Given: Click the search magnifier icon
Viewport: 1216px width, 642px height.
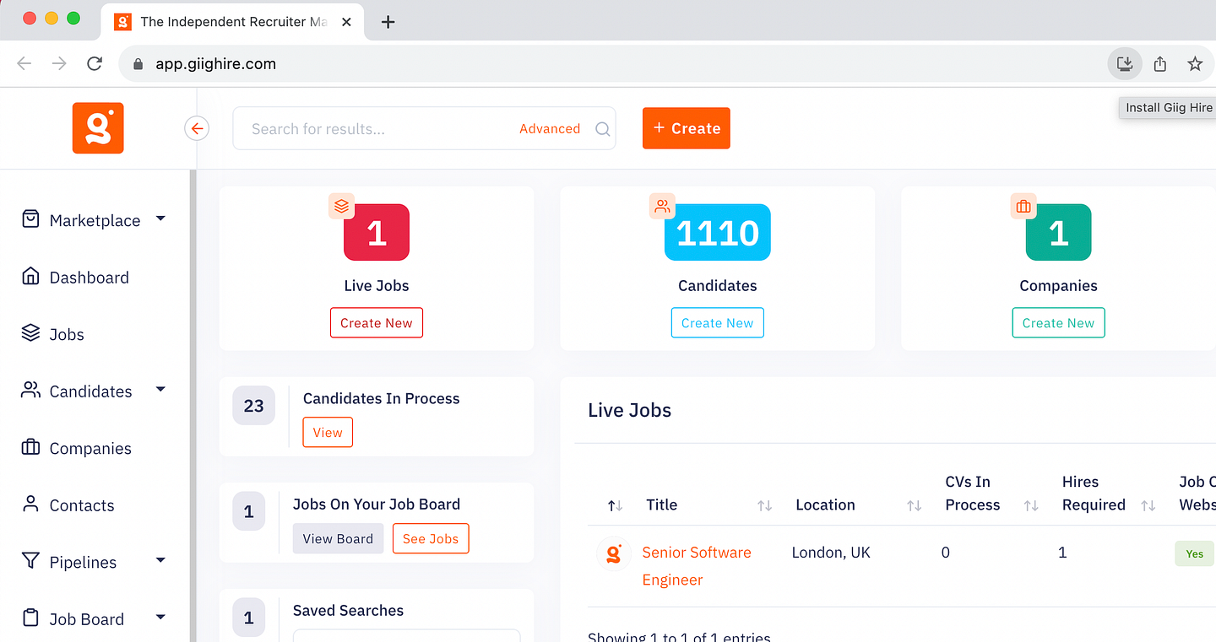Looking at the screenshot, I should (x=602, y=129).
